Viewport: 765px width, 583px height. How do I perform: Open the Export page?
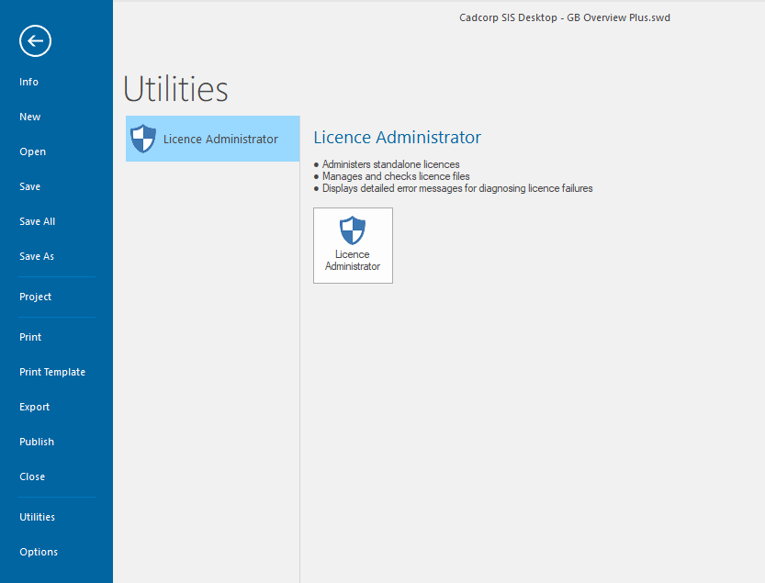(x=34, y=407)
